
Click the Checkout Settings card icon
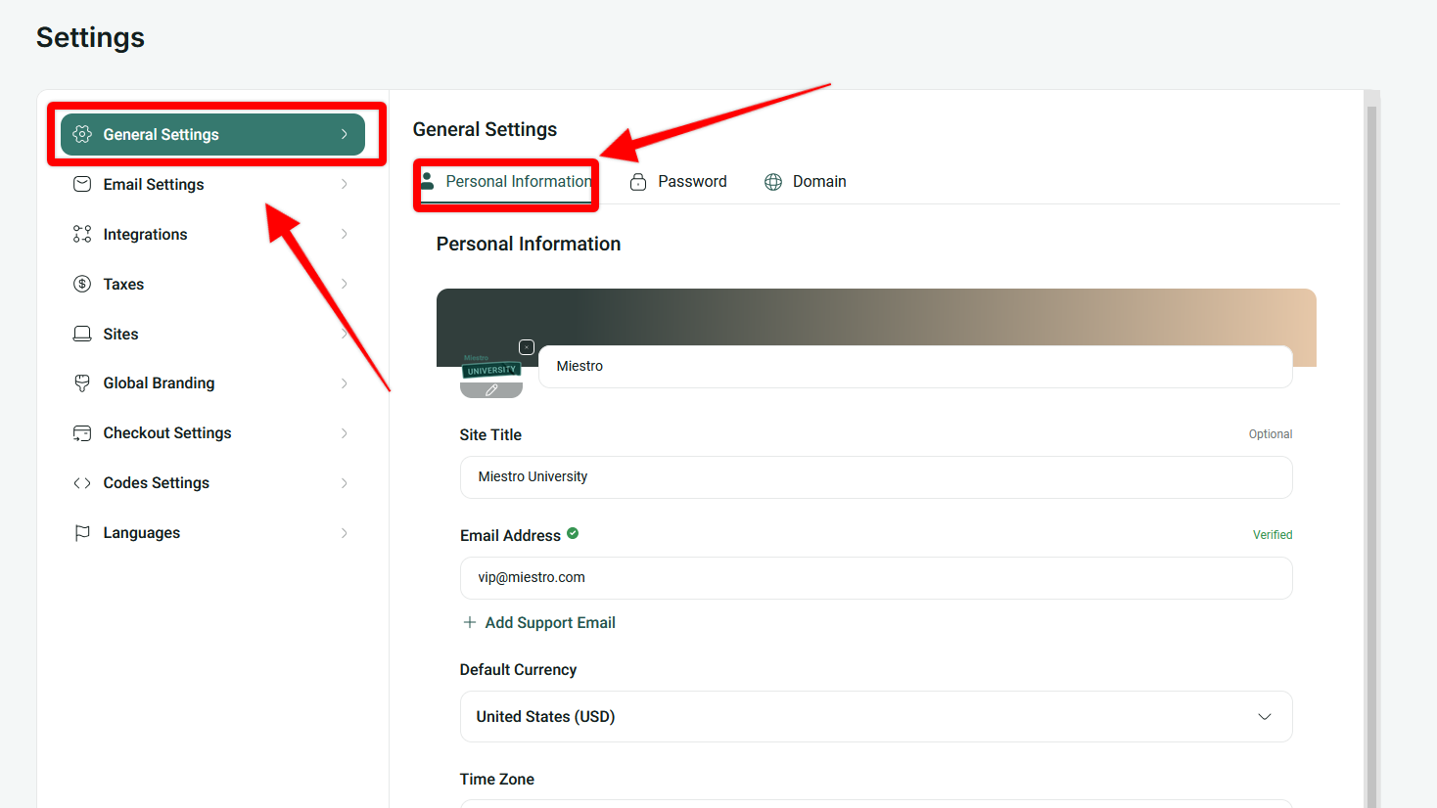[82, 433]
